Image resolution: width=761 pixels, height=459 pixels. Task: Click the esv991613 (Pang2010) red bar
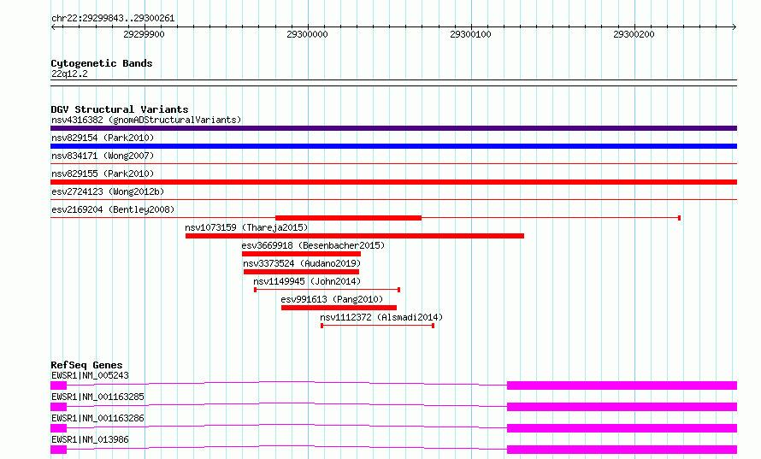pos(339,308)
